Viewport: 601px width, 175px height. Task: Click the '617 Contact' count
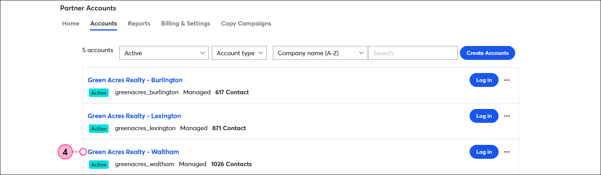coord(232,92)
